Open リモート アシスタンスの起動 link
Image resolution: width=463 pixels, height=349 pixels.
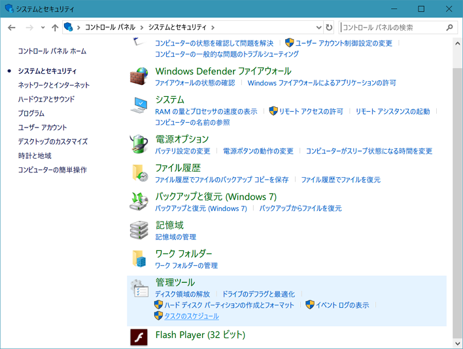pyautogui.click(x=393, y=112)
